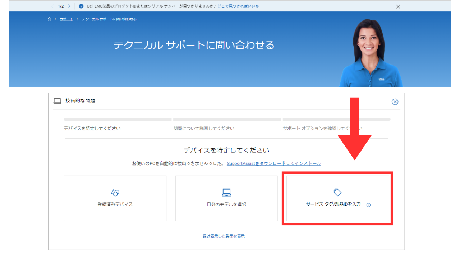Image resolution: width=460 pixels, height=258 pixels.
Task: Dismiss the Dell EMC notification banner
Action: point(398,6)
